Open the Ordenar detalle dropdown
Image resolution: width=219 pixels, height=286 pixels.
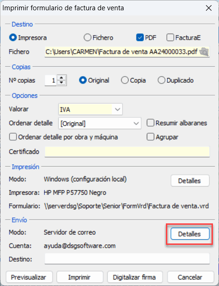coord(100,123)
